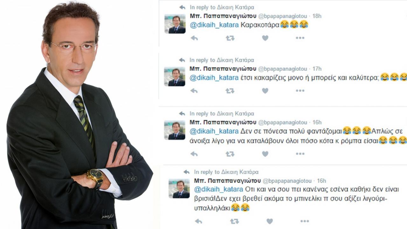Like the 'έτσι κακαρίζεις' tweet

tap(265, 91)
